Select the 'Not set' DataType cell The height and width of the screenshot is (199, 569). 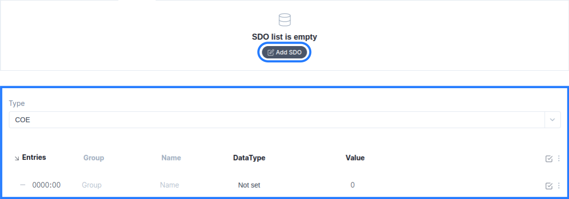[x=249, y=185]
